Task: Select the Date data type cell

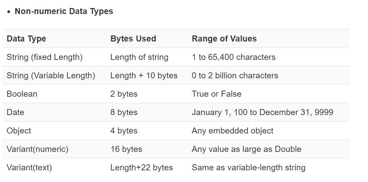Action: [15, 112]
